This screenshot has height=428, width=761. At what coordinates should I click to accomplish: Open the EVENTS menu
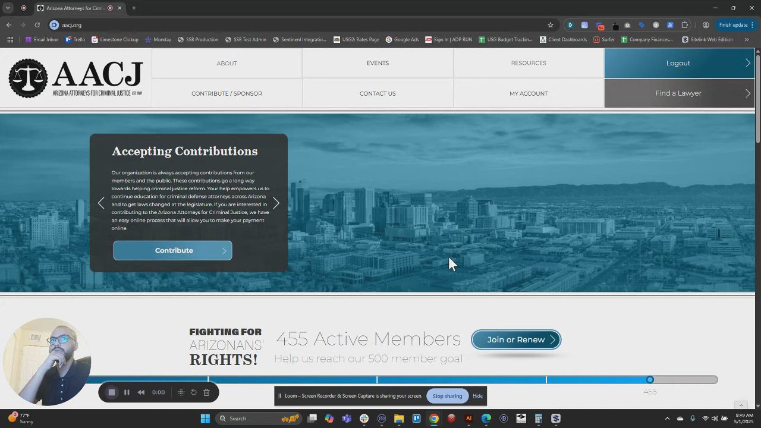pos(378,63)
